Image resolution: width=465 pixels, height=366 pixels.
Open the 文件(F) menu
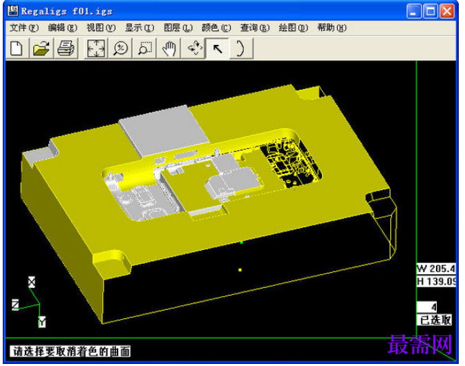(x=24, y=28)
